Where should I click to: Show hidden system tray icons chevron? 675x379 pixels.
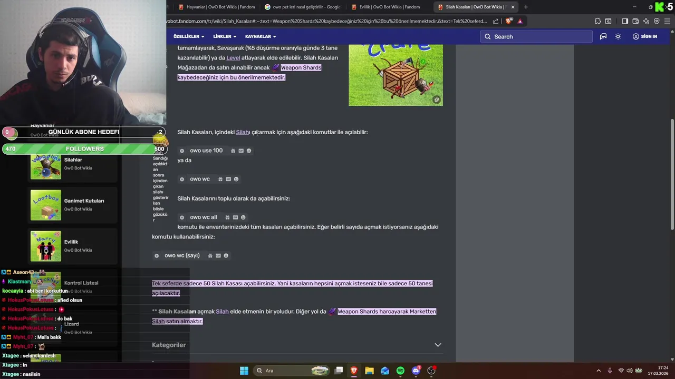[x=598, y=371]
